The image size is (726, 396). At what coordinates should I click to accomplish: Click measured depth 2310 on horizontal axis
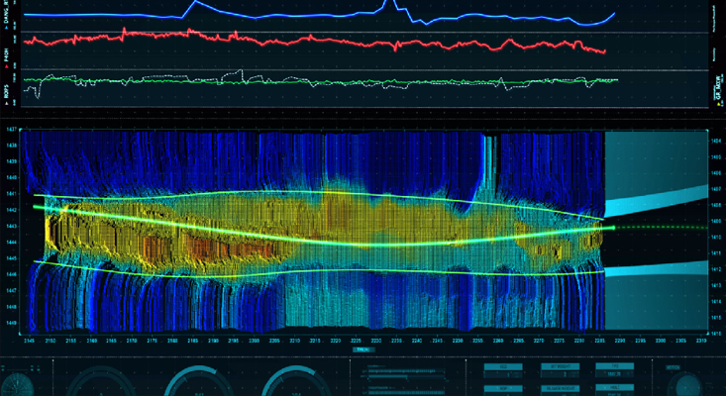point(701,341)
